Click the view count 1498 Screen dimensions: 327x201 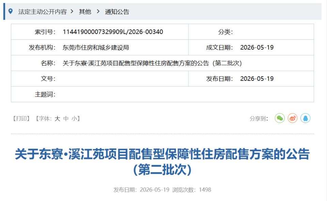205,189
